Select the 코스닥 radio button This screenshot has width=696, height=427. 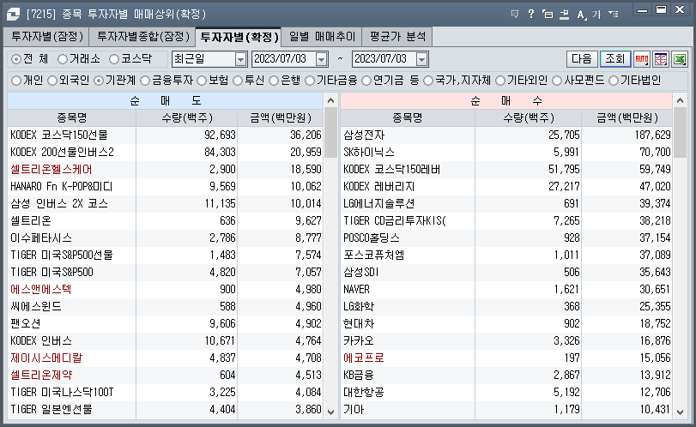click(x=114, y=59)
